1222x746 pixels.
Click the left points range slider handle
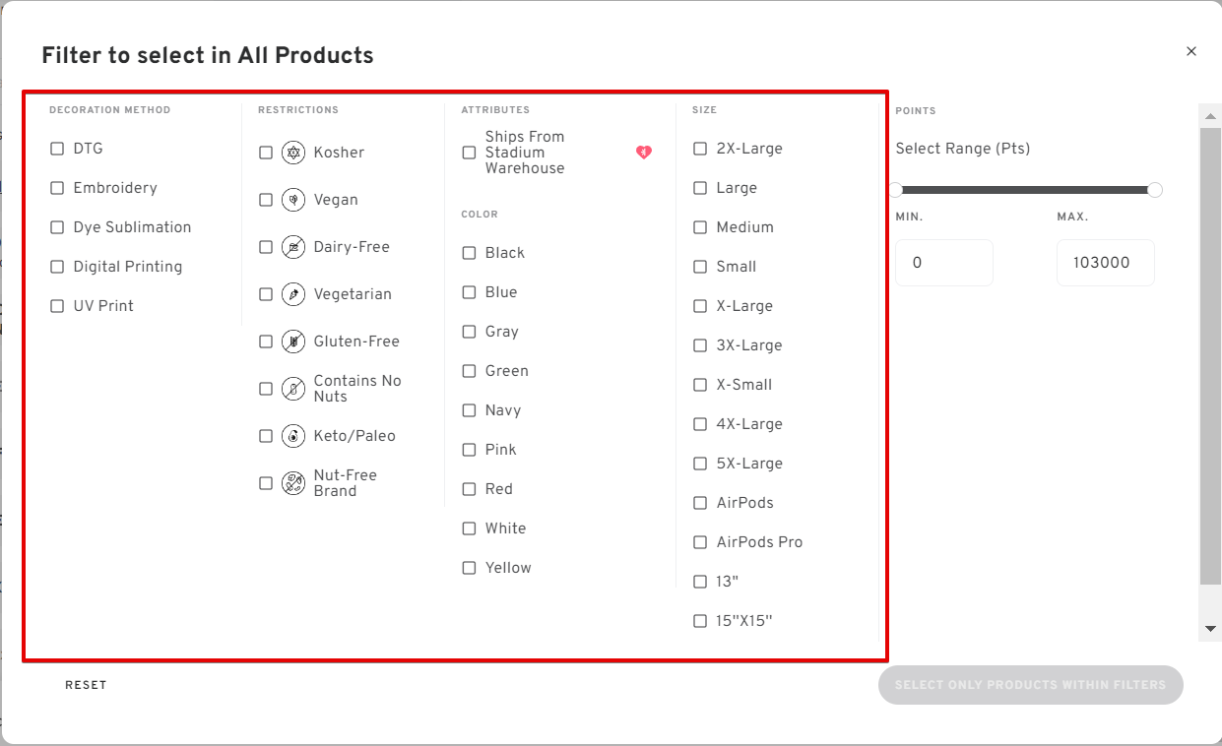pyautogui.click(x=895, y=190)
